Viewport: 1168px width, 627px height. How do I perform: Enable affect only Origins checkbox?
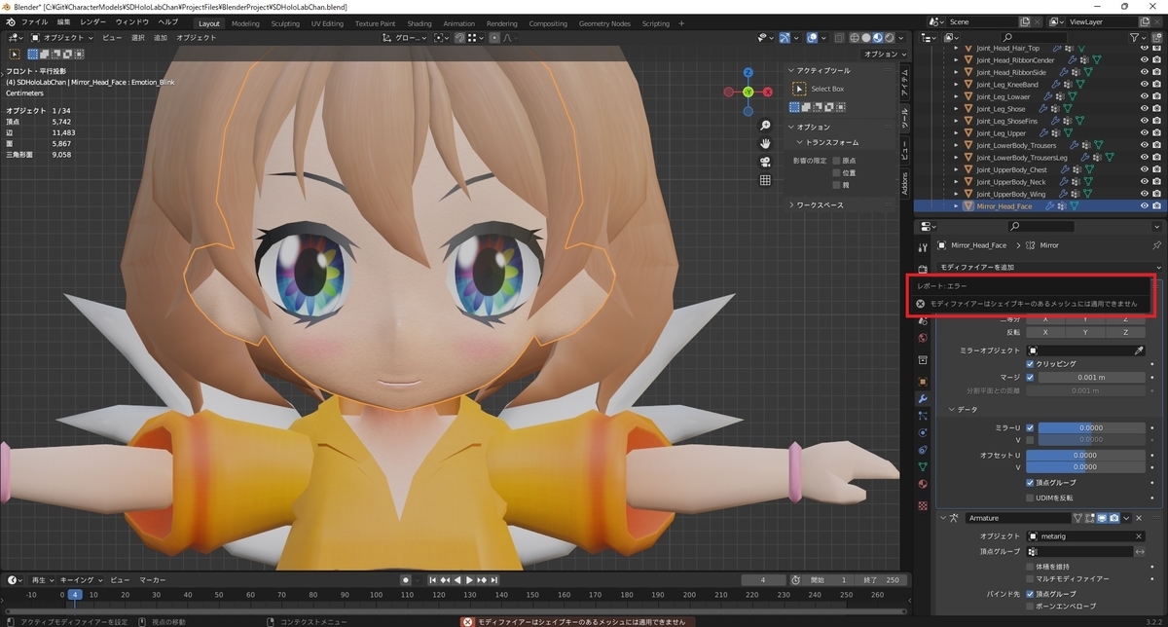(x=835, y=160)
